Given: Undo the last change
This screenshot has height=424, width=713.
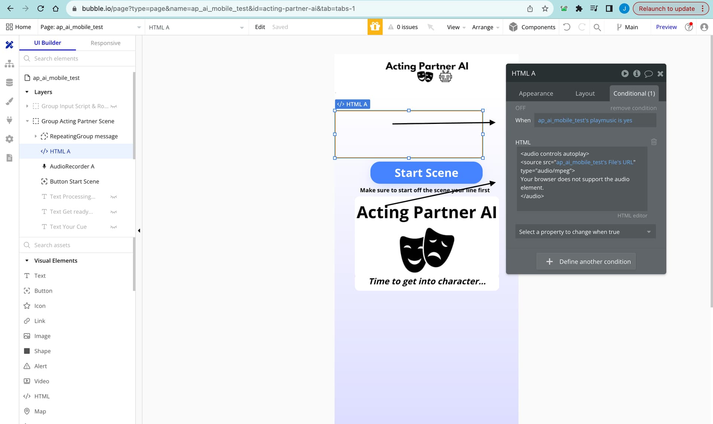Looking at the screenshot, I should pyautogui.click(x=567, y=27).
